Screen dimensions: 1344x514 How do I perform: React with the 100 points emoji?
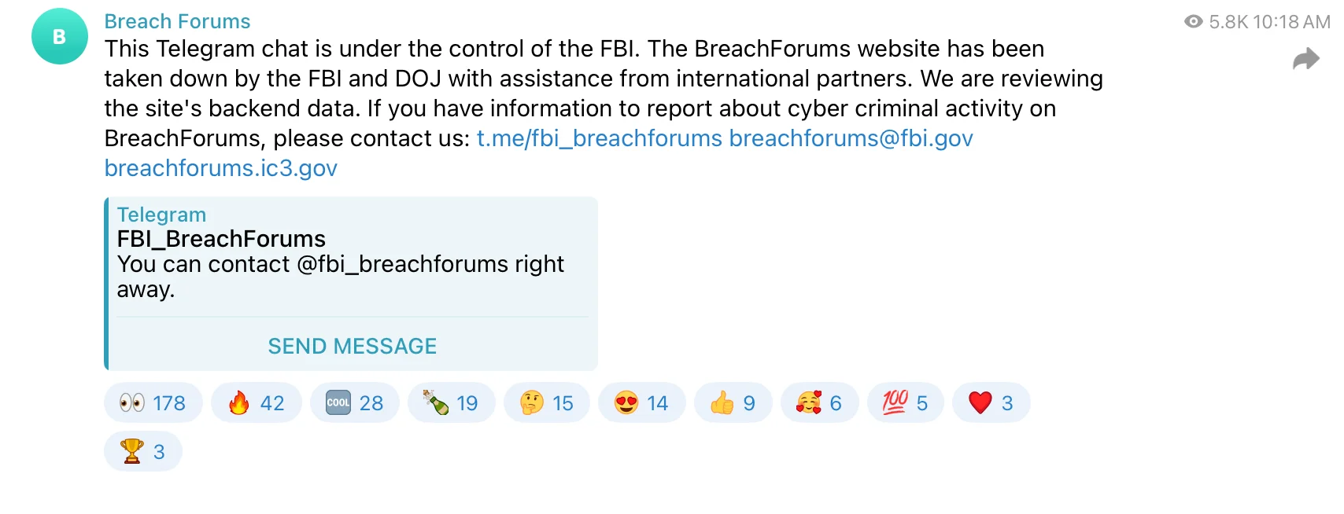pos(905,403)
